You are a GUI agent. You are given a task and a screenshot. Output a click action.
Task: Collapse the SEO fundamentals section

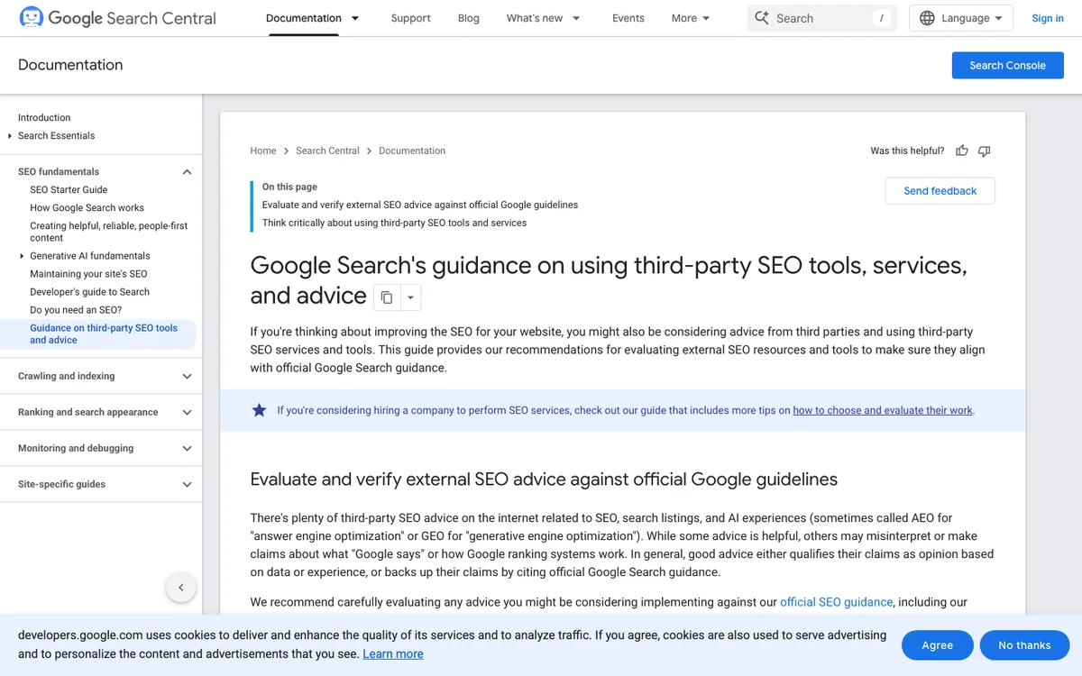coord(187,172)
